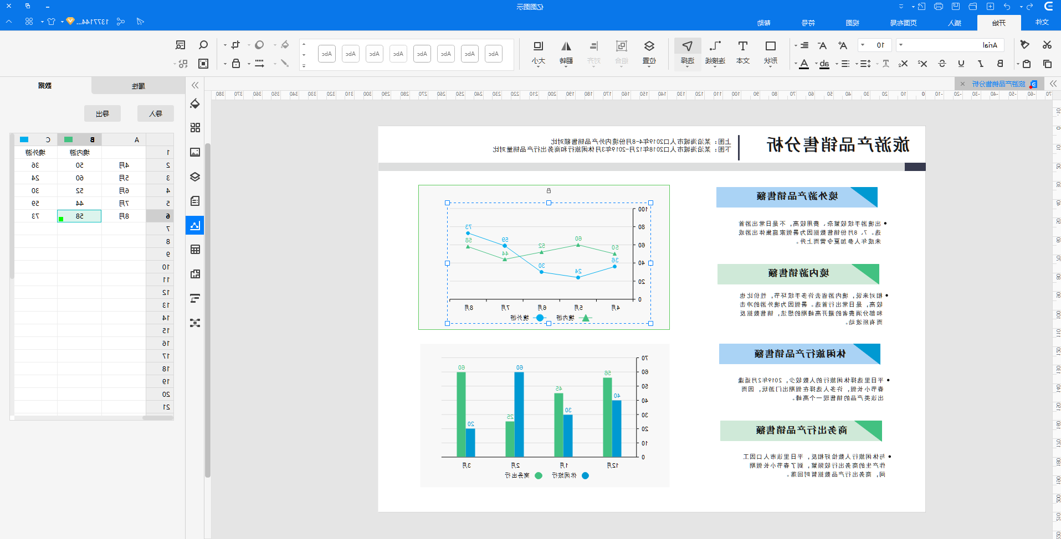The height and width of the screenshot is (539, 1061).
Task: Open the page document icon in sidebar
Action: (x=195, y=201)
